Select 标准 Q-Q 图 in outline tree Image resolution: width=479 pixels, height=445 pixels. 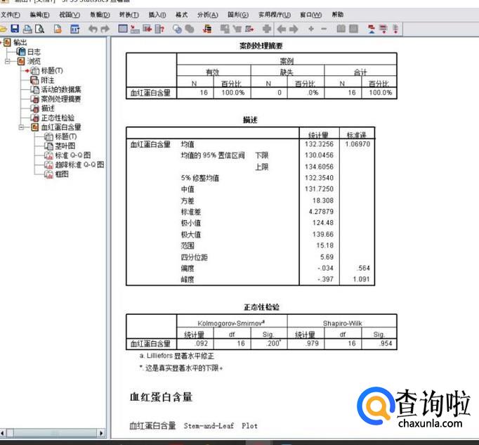coord(73,155)
